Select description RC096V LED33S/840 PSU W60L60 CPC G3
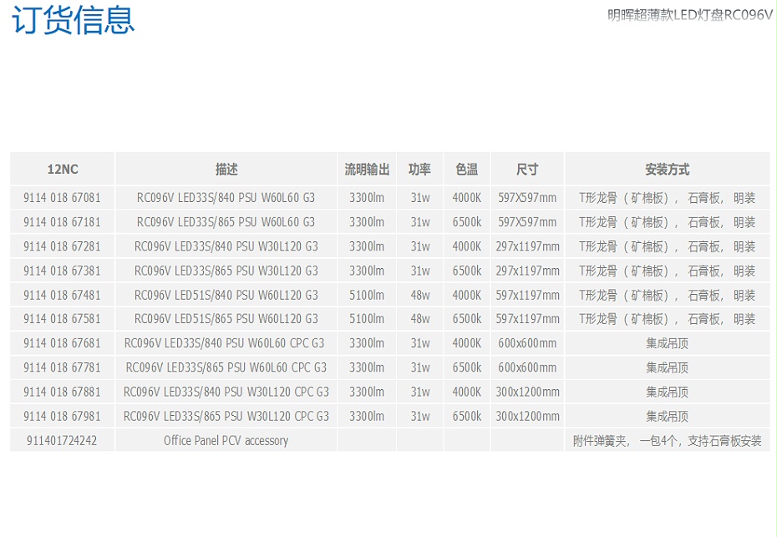 (x=225, y=342)
